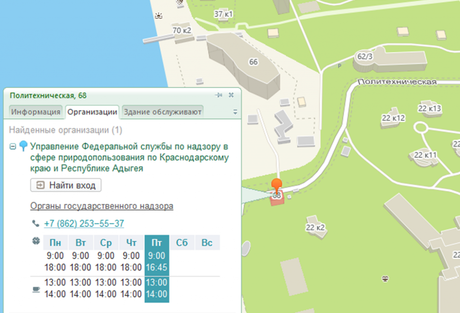Pin the Политехническая, 68 info panel
The height and width of the screenshot is (313, 460).
[219, 95]
